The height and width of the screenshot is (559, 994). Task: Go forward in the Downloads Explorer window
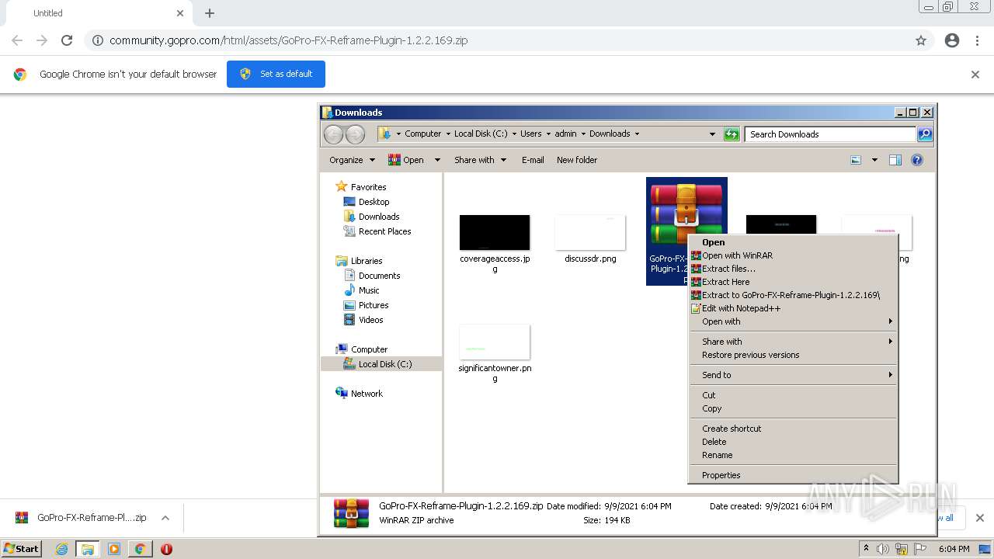(x=355, y=134)
